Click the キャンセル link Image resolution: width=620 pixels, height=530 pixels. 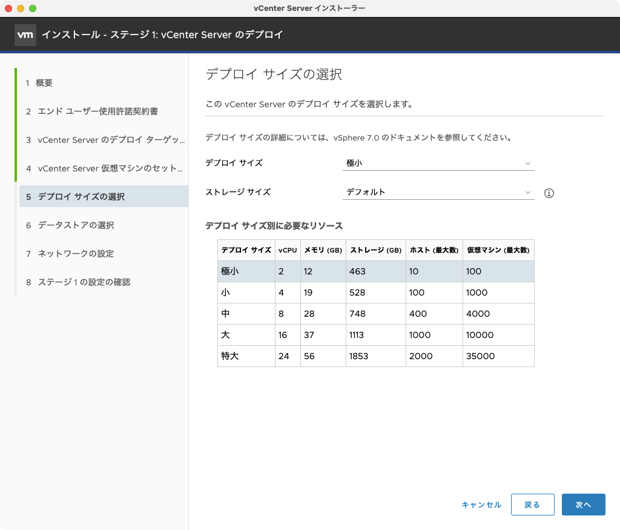point(481,505)
